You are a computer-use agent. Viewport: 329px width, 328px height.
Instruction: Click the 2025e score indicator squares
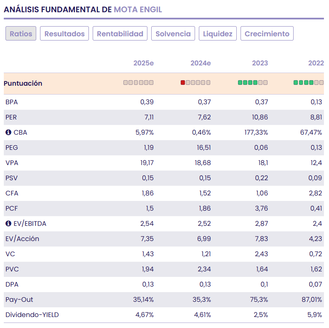(139, 83)
